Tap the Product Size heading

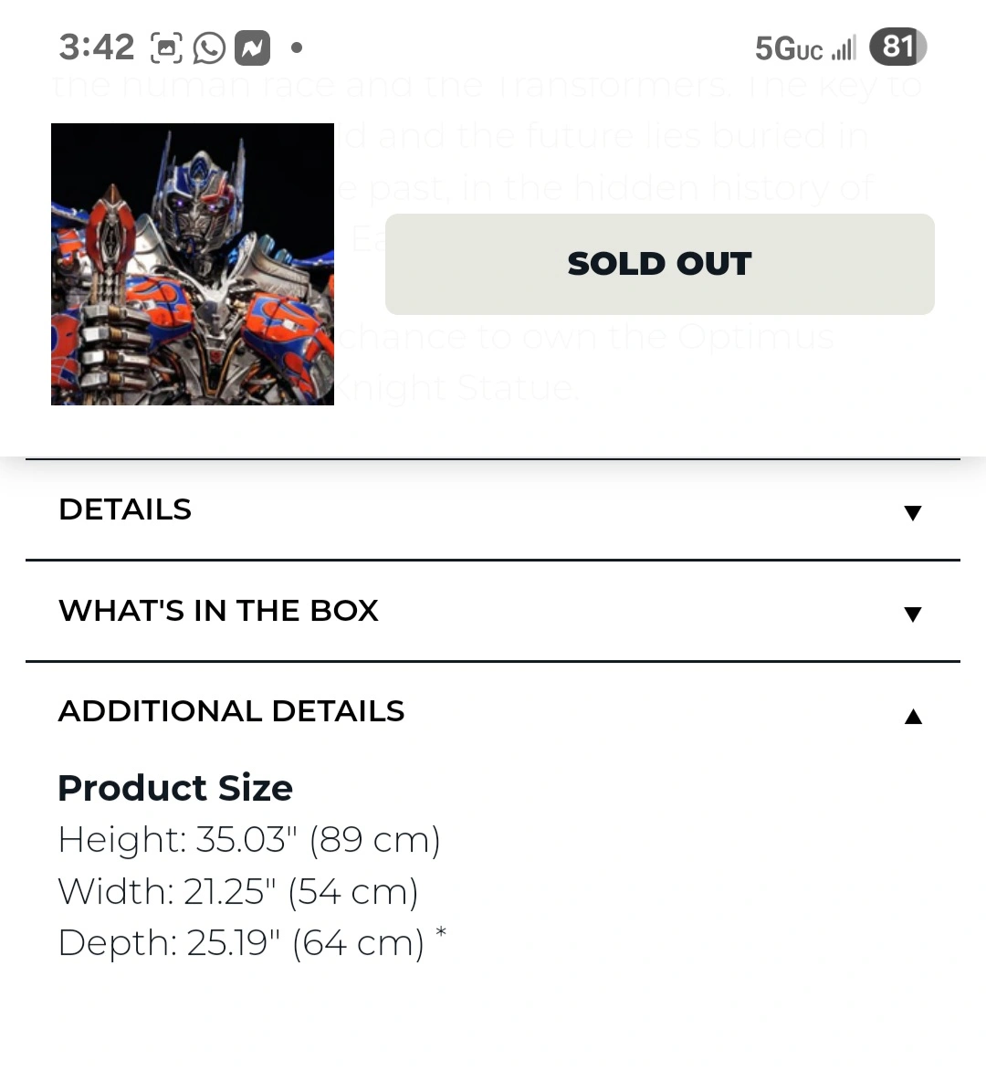175,788
